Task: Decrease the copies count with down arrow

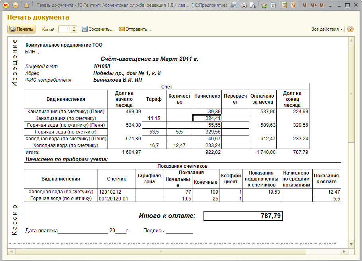Action: point(74,31)
